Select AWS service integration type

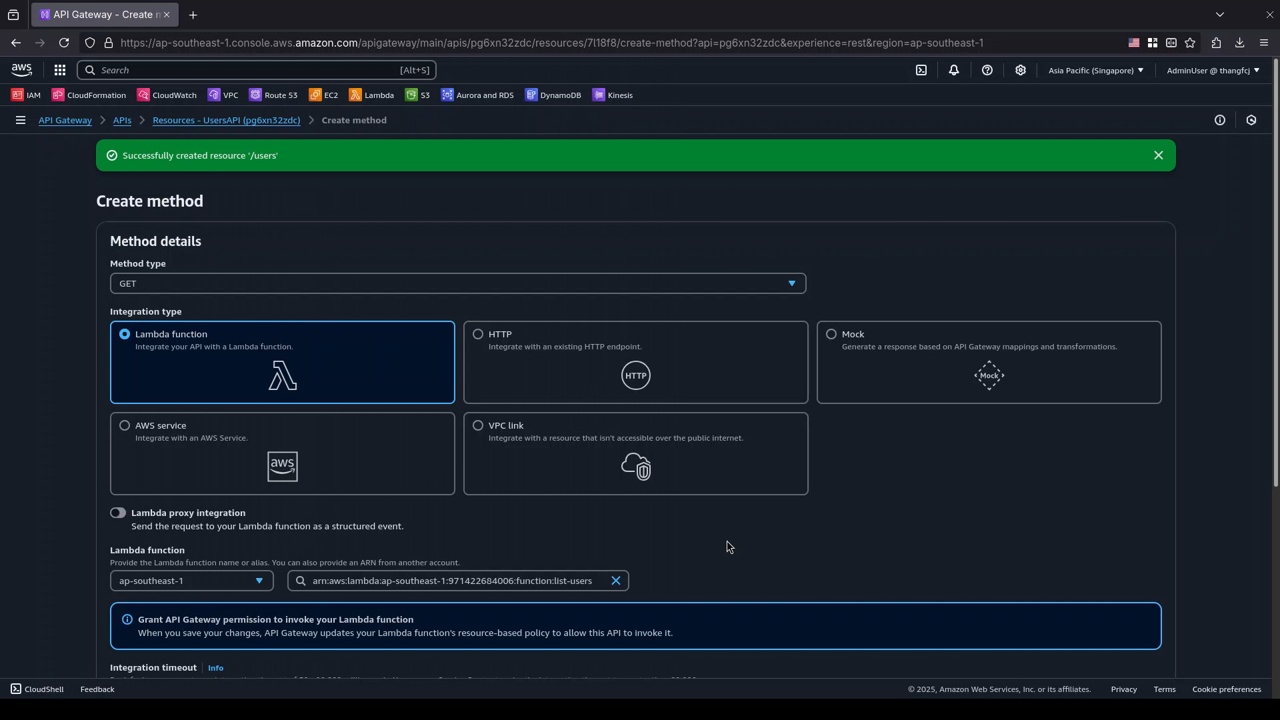coord(283,454)
